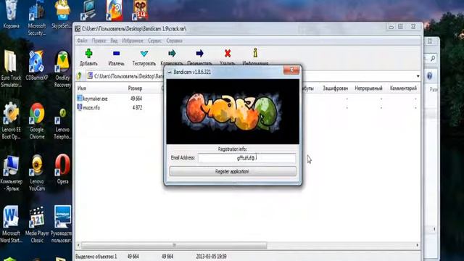Click the Зашифрован column header

[x=335, y=88]
